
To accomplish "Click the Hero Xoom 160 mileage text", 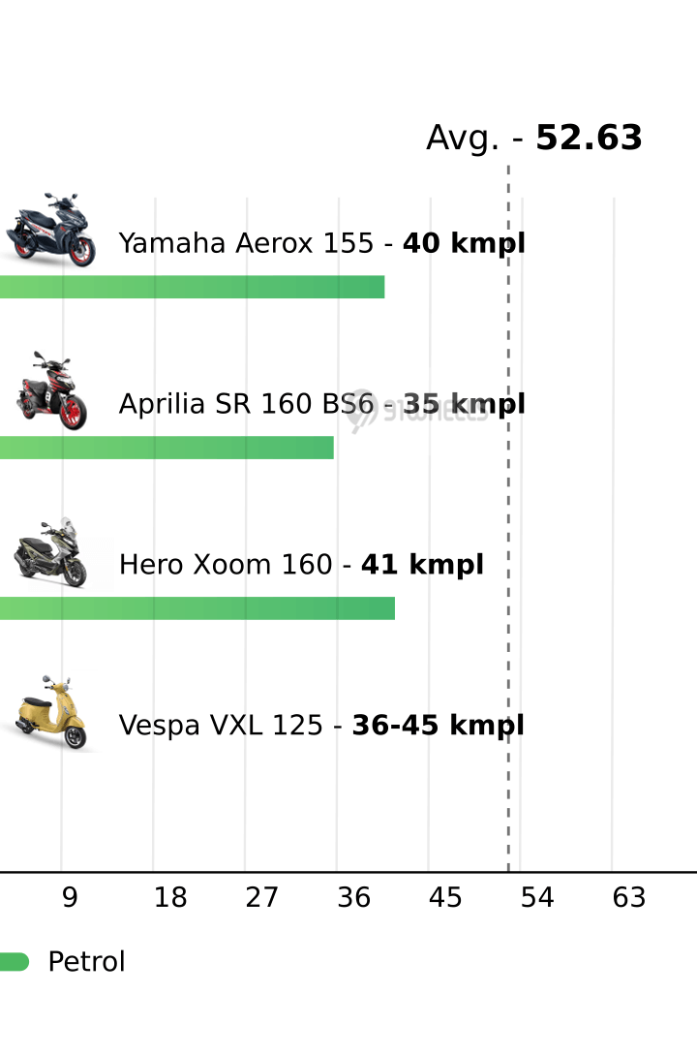I will [x=301, y=565].
